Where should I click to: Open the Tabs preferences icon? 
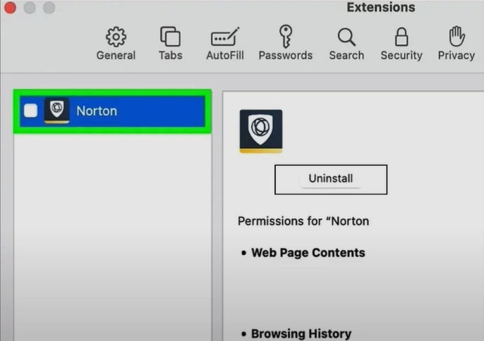[171, 37]
